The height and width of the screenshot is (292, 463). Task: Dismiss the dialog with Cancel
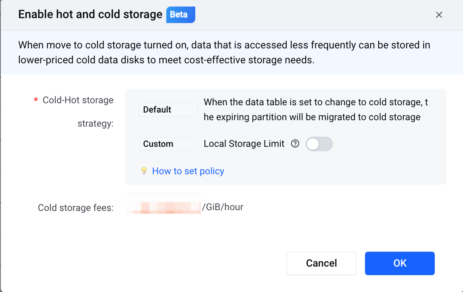click(321, 263)
